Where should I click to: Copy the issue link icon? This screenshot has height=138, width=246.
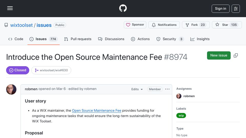(236, 55)
